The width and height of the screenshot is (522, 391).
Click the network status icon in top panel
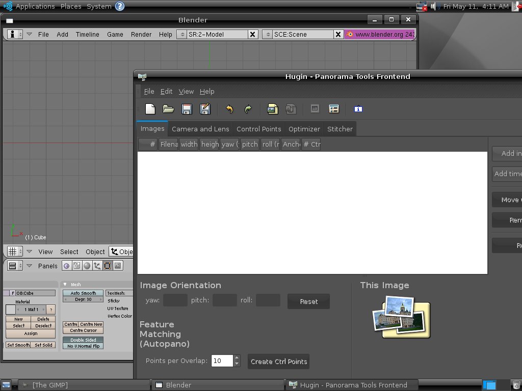[422, 6]
